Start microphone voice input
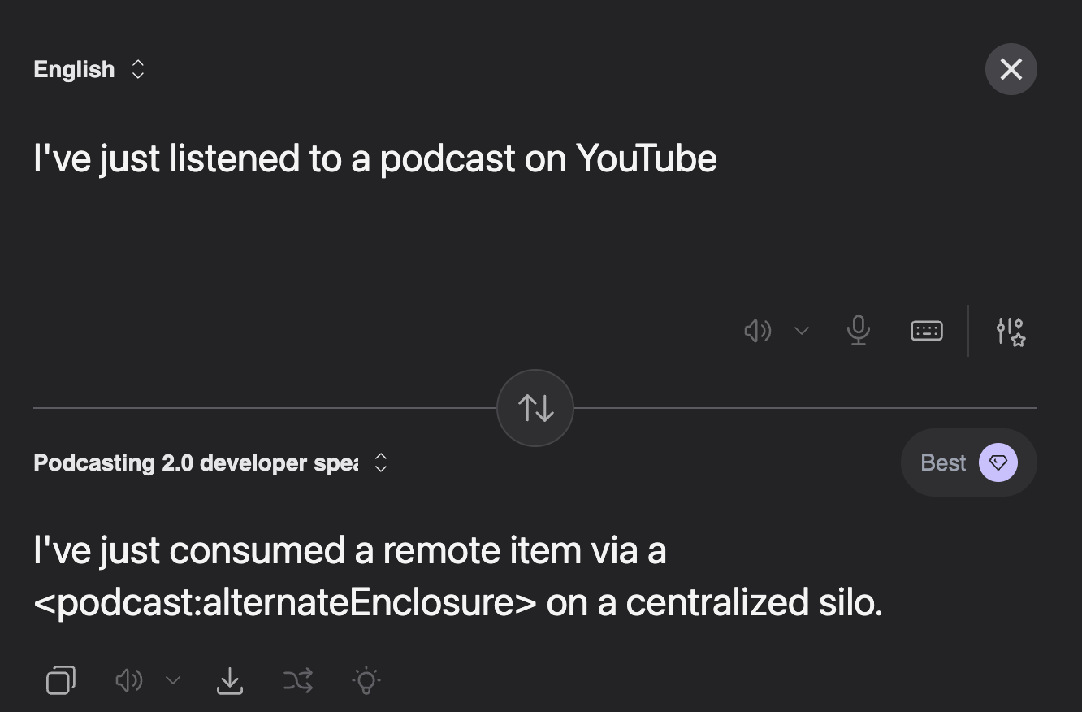The height and width of the screenshot is (712, 1082). 858,331
